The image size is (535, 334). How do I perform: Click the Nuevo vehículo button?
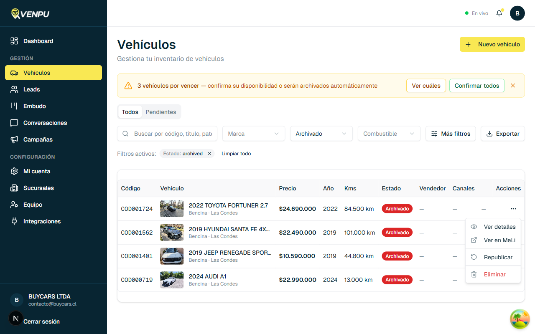pos(492,44)
